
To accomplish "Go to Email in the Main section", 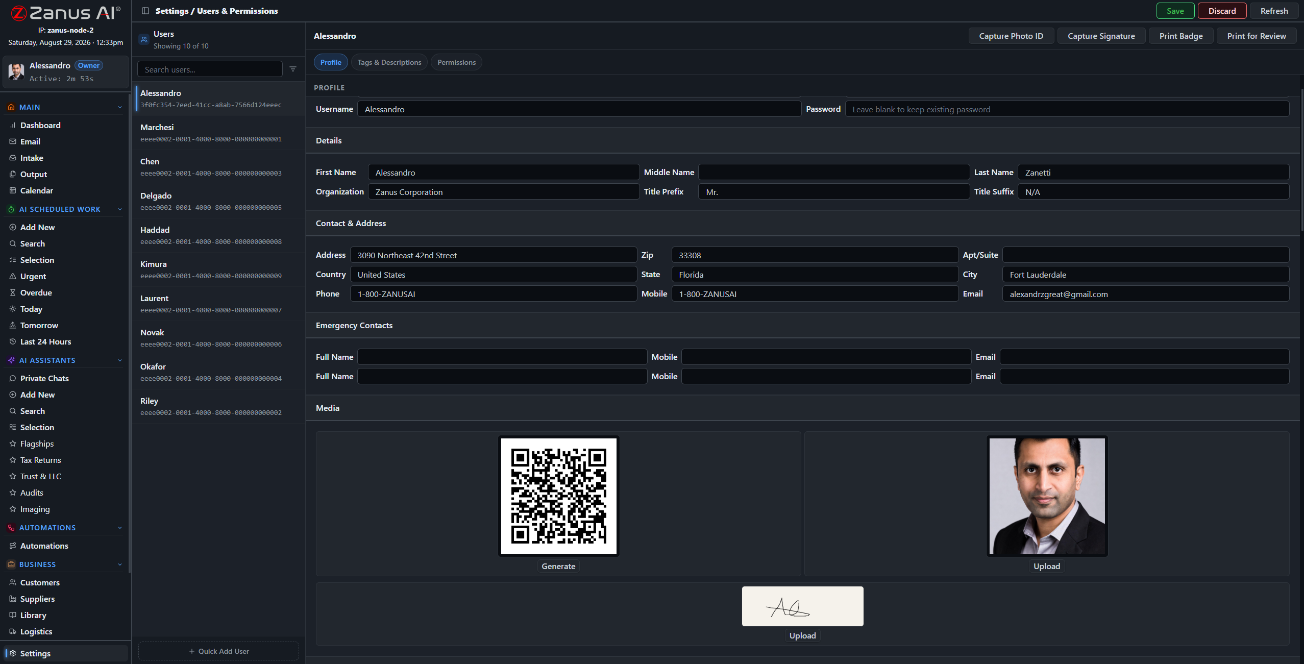I will click(30, 141).
